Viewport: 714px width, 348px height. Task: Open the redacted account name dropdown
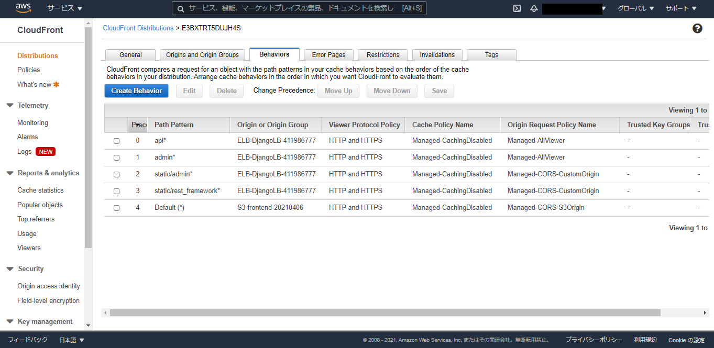pyautogui.click(x=574, y=8)
